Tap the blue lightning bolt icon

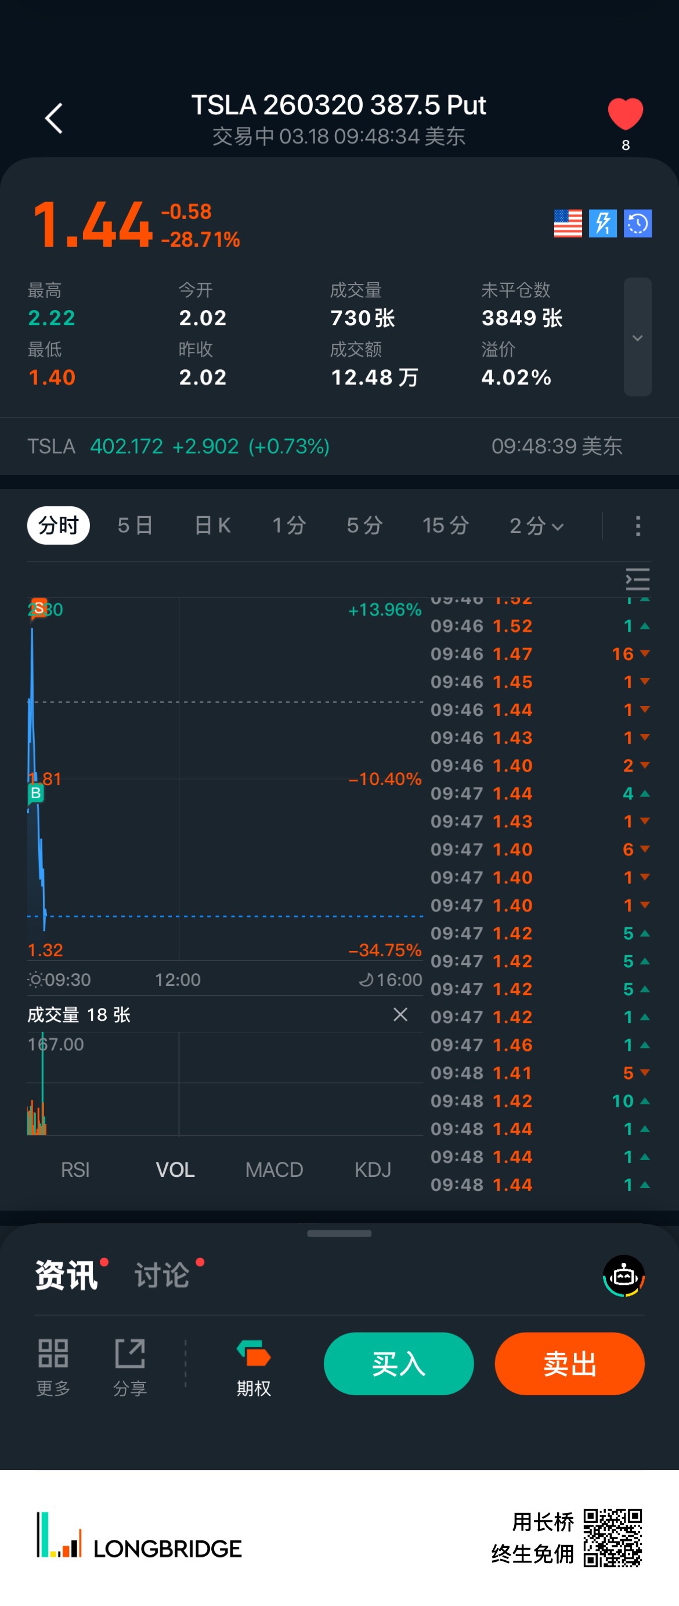[x=602, y=223]
